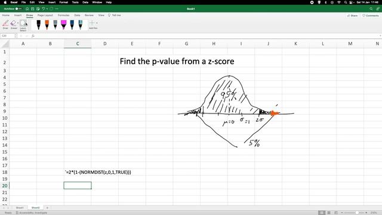Image resolution: width=382 pixels, height=215 pixels.
Task: Open the View ribbon tab
Action: 101,15
